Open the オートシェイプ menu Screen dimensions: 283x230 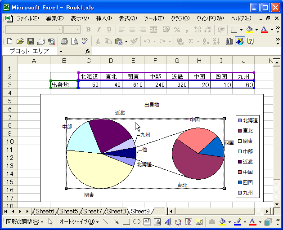(x=79, y=222)
